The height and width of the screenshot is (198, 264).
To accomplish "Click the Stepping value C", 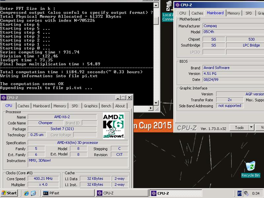I will click(119, 148).
